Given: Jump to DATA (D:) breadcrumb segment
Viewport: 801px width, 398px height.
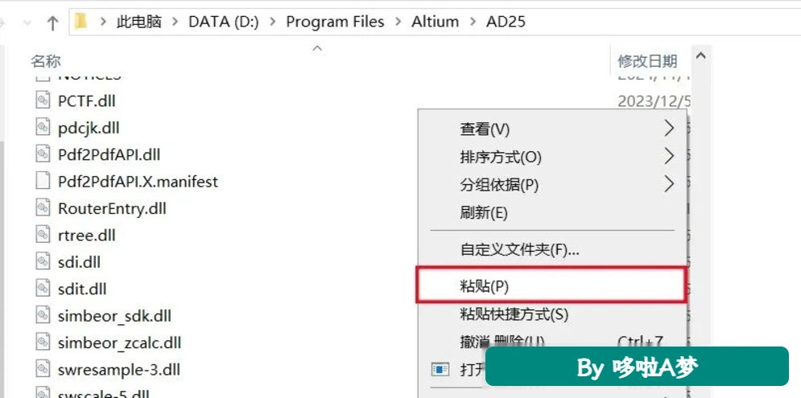Looking at the screenshot, I should (x=224, y=22).
